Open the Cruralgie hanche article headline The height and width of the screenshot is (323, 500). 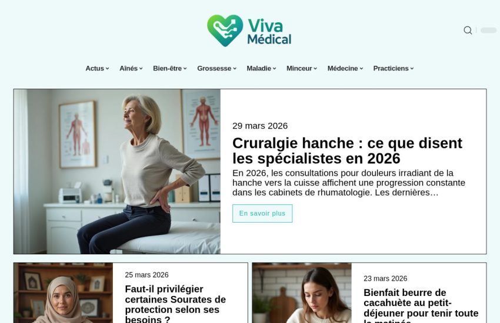[347, 151]
